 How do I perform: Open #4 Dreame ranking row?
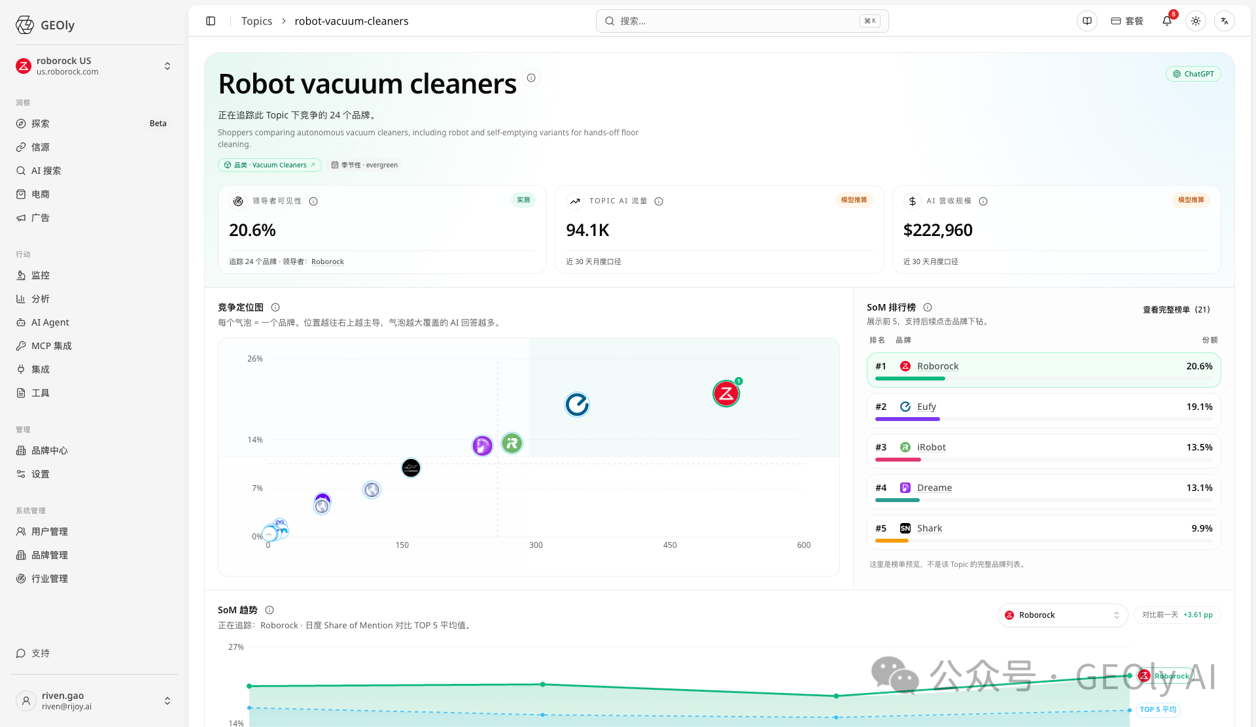click(x=1043, y=492)
